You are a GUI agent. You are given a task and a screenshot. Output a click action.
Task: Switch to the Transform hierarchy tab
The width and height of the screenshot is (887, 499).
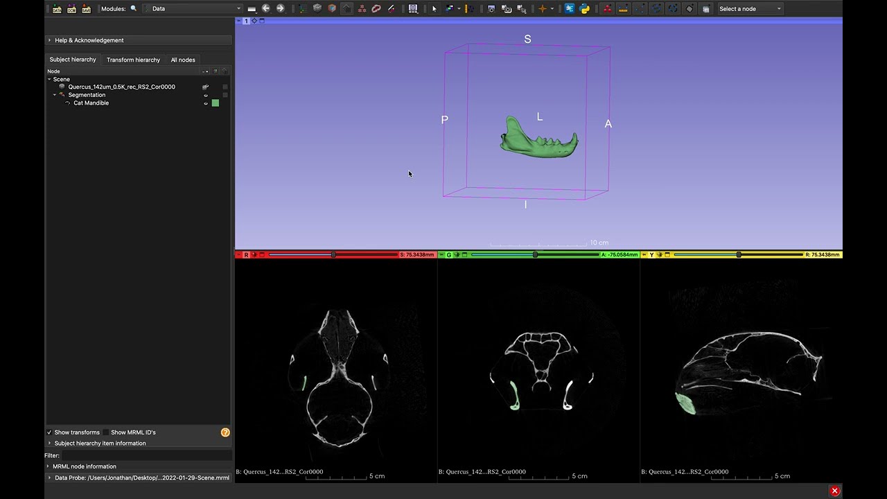(x=133, y=60)
